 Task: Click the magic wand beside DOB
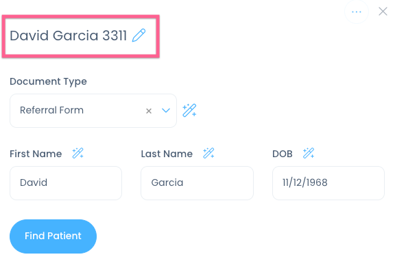[309, 153]
